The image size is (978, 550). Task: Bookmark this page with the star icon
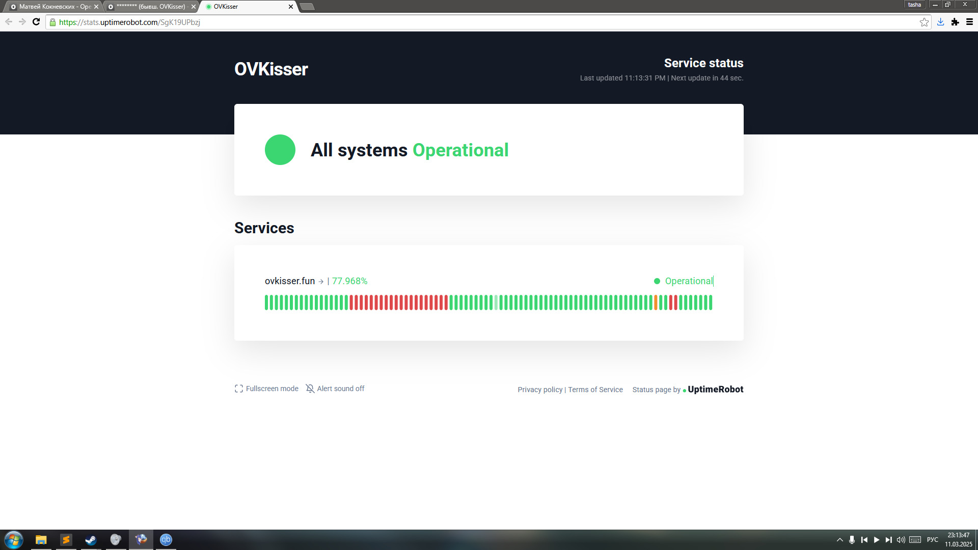(924, 22)
